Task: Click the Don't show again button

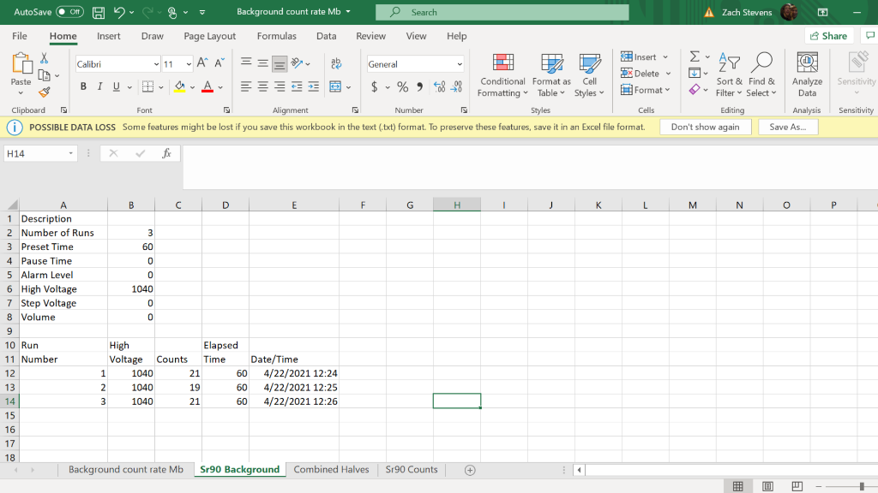Action: coord(705,127)
